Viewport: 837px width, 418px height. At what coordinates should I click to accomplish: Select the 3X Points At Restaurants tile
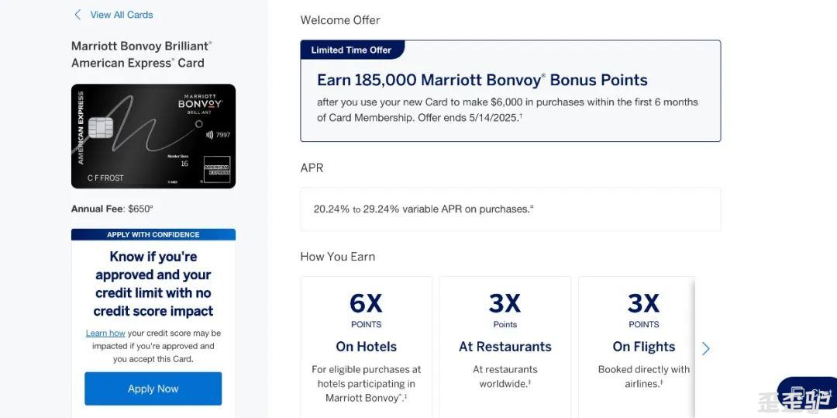click(x=505, y=347)
